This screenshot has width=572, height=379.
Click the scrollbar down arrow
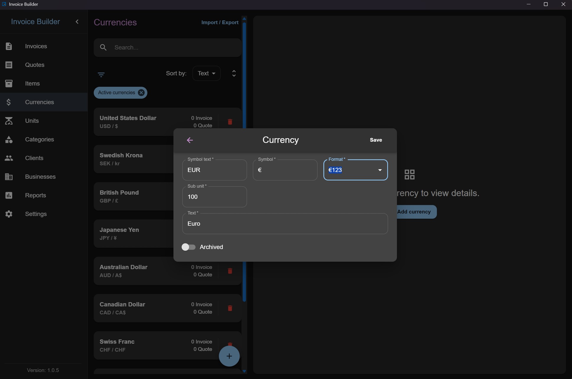click(x=244, y=371)
